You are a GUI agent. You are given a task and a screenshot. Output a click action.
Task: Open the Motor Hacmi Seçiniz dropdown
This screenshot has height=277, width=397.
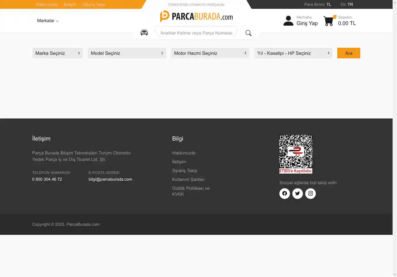[x=210, y=53]
